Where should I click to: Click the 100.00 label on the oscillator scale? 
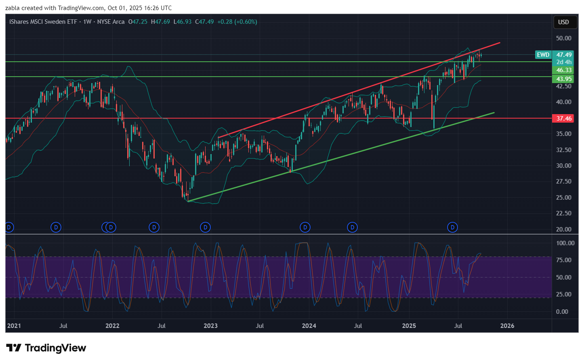565,243
